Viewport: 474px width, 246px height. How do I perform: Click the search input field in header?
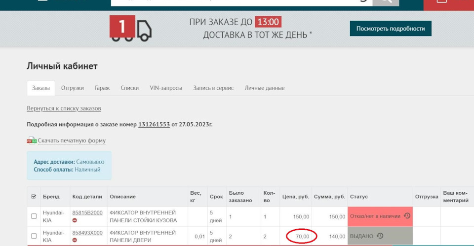pyautogui.click(x=241, y=3)
